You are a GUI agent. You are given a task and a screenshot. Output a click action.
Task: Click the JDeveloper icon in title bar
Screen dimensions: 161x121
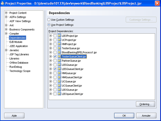pos(3,3)
